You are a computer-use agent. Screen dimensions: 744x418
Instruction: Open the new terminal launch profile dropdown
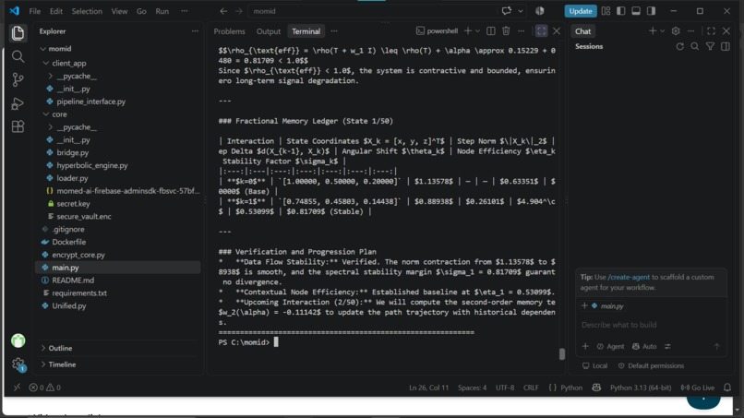[478, 31]
